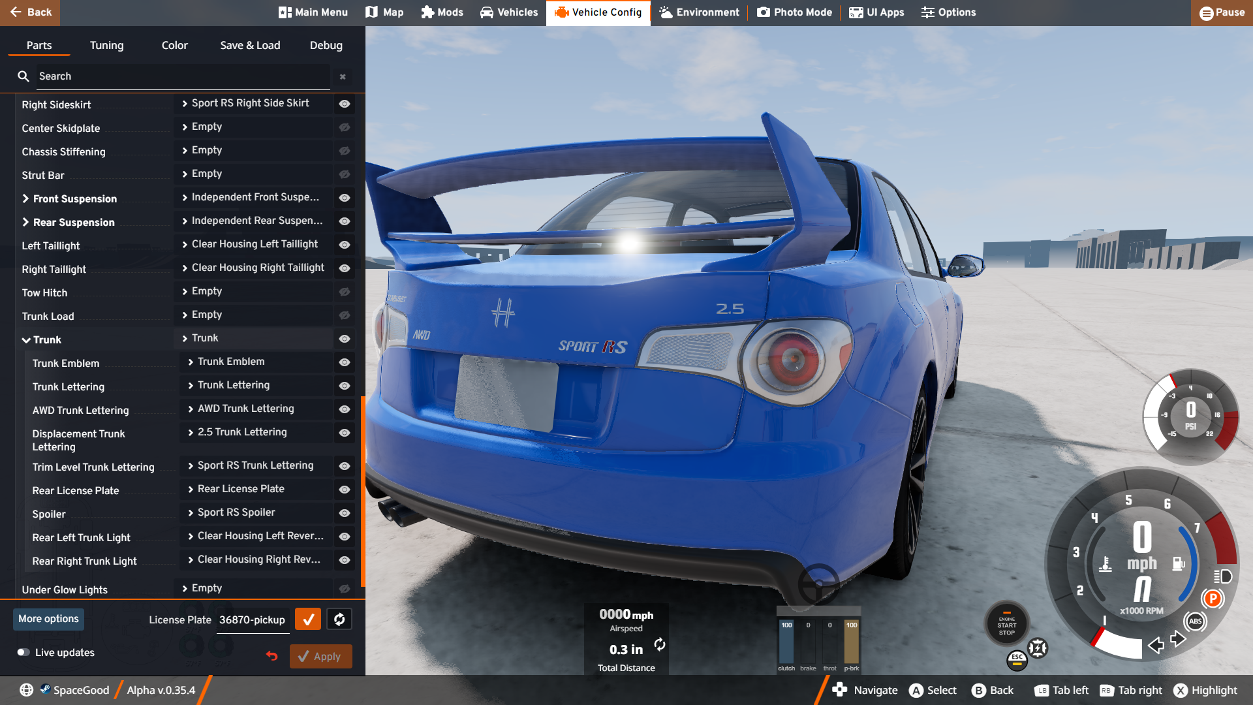
Task: Hide the Sport RS Spoiler part
Action: (x=345, y=513)
